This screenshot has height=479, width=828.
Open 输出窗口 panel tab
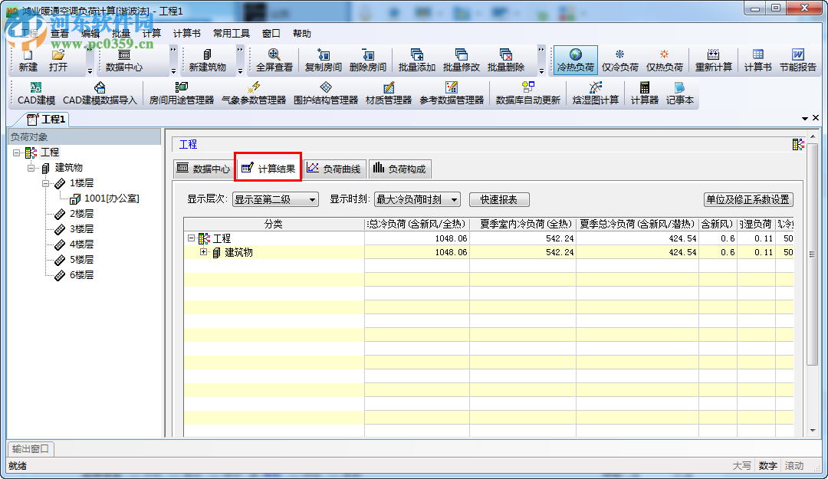tap(31, 449)
